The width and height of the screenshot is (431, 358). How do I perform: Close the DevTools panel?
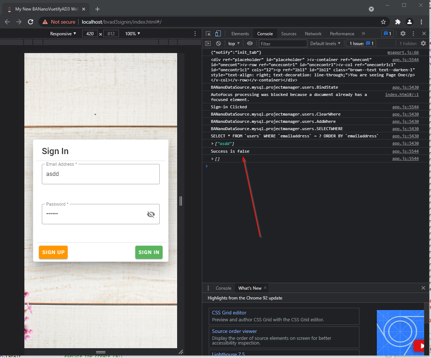tap(424, 33)
